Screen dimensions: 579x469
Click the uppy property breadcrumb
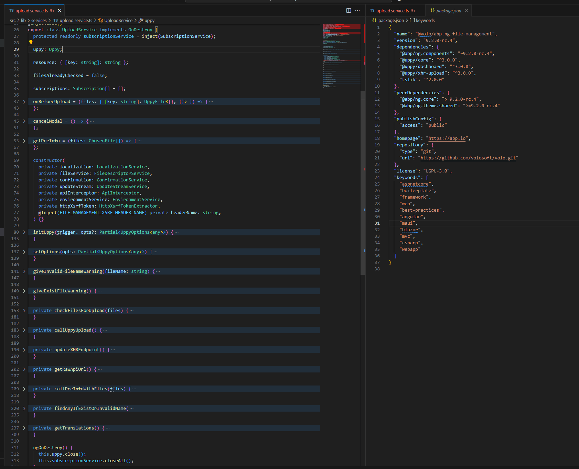(x=149, y=21)
